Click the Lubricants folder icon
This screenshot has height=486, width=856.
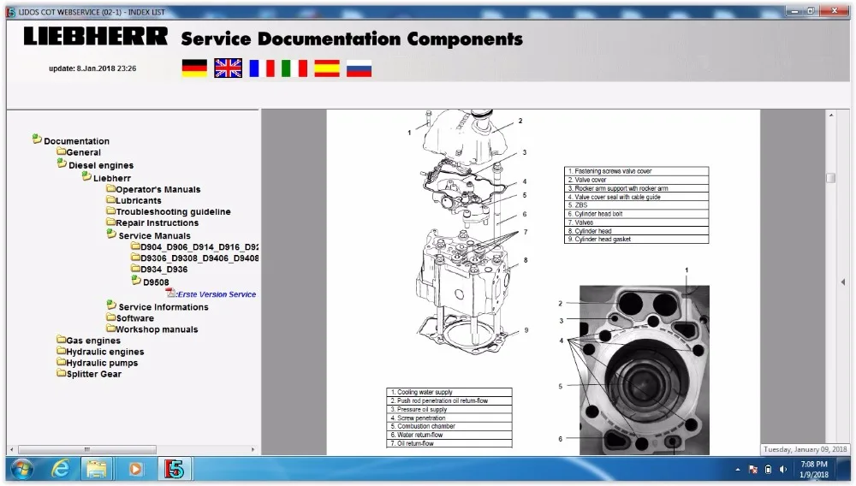click(x=110, y=199)
